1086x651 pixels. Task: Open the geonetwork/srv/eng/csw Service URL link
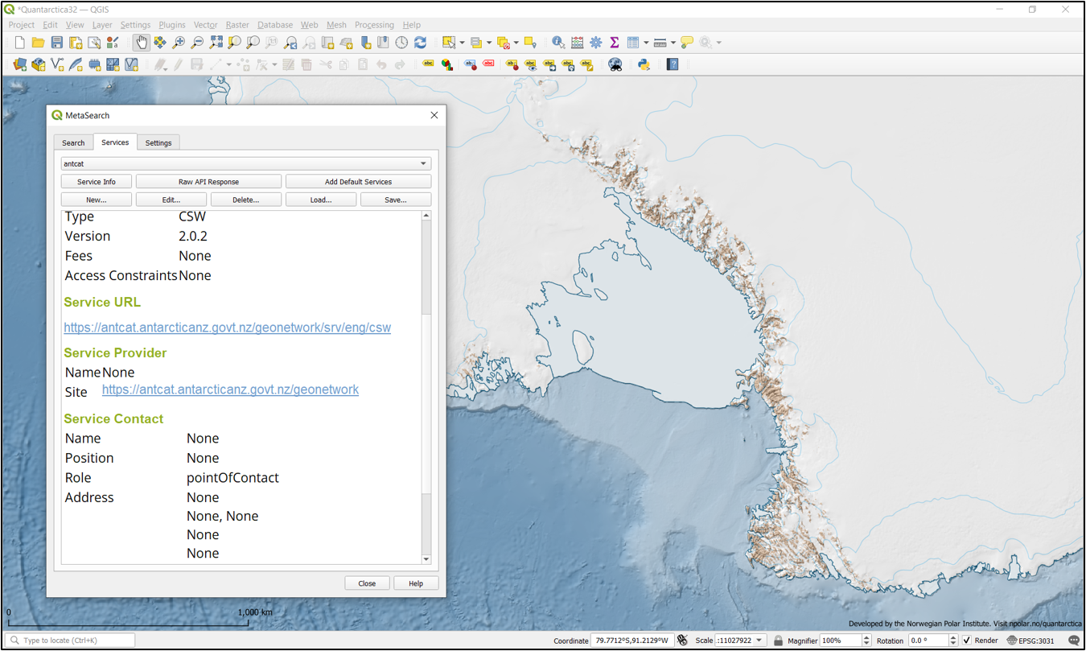(x=228, y=328)
